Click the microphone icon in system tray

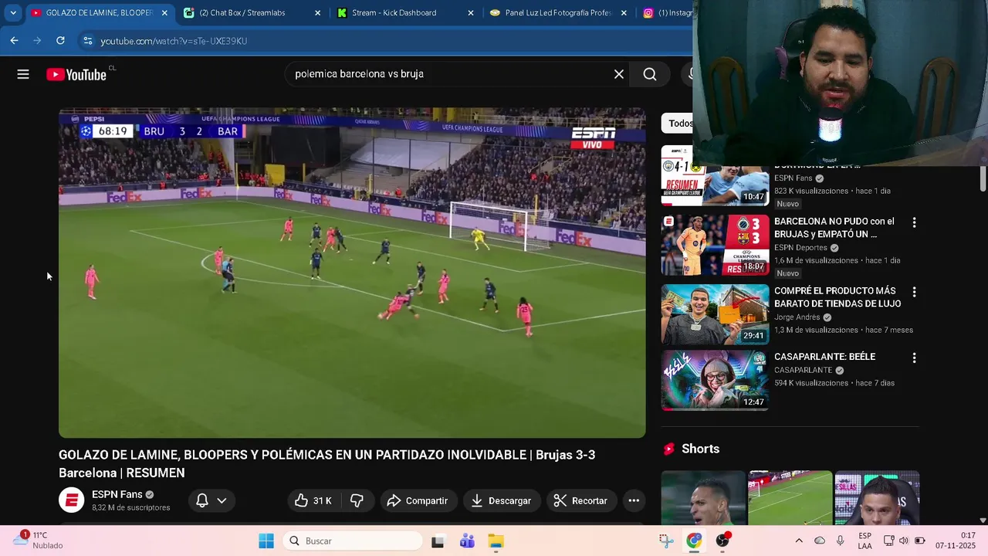840,541
